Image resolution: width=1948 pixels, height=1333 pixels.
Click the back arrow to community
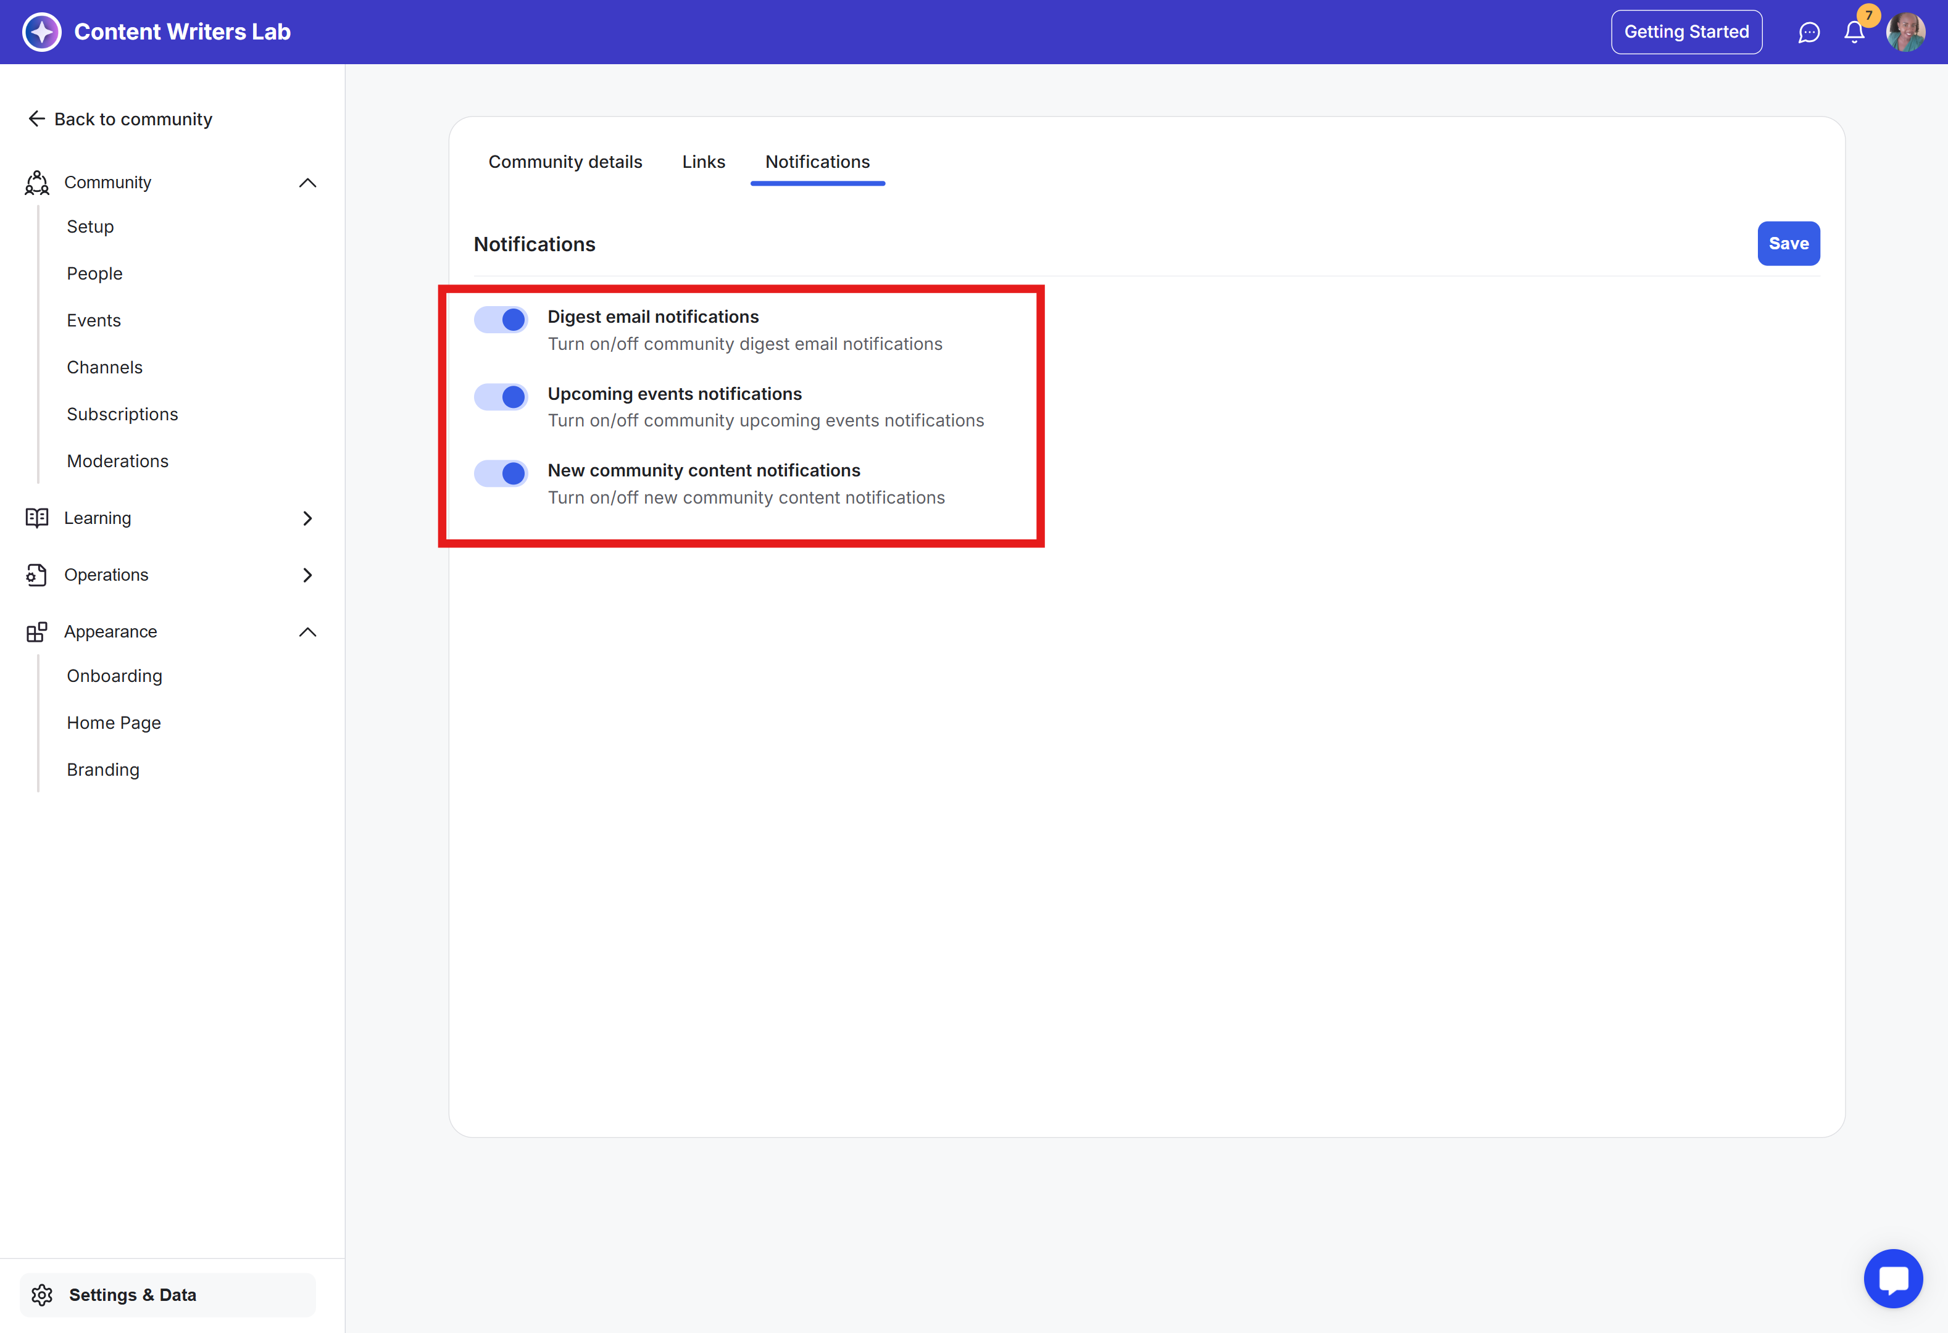pyautogui.click(x=36, y=119)
